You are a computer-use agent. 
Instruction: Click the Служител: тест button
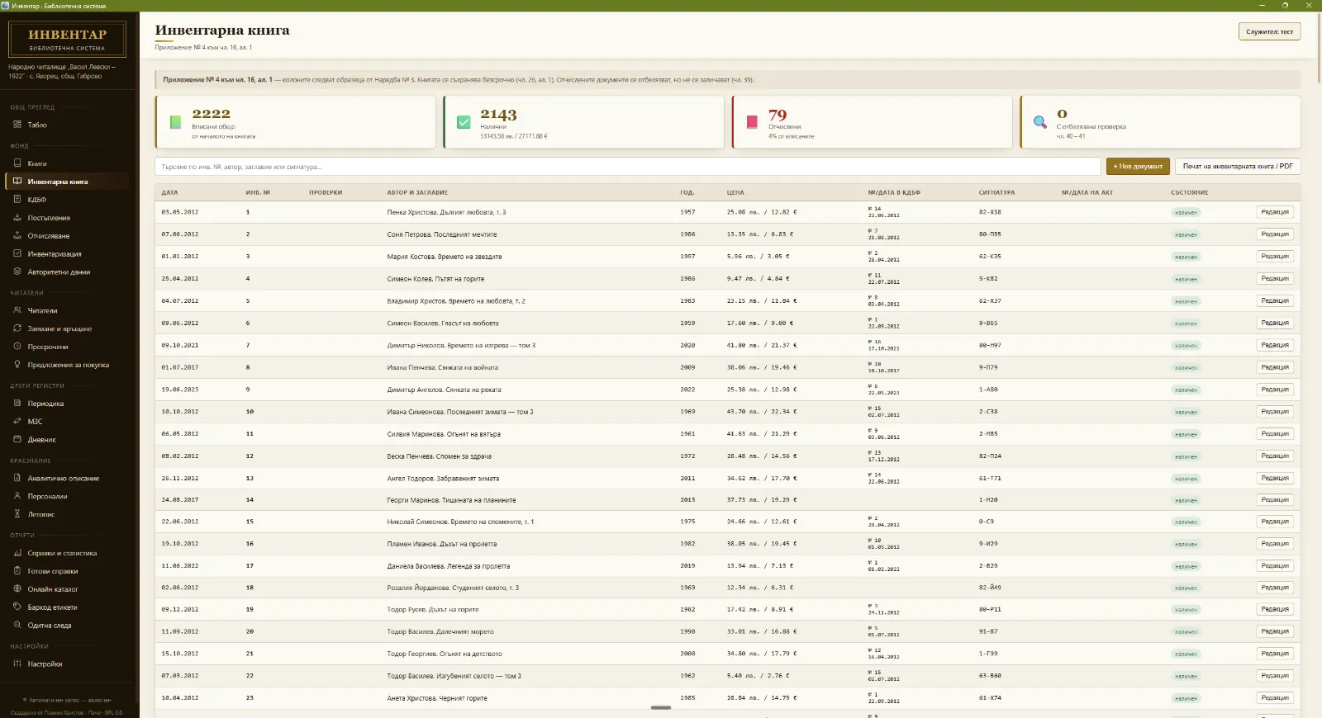pos(1269,31)
